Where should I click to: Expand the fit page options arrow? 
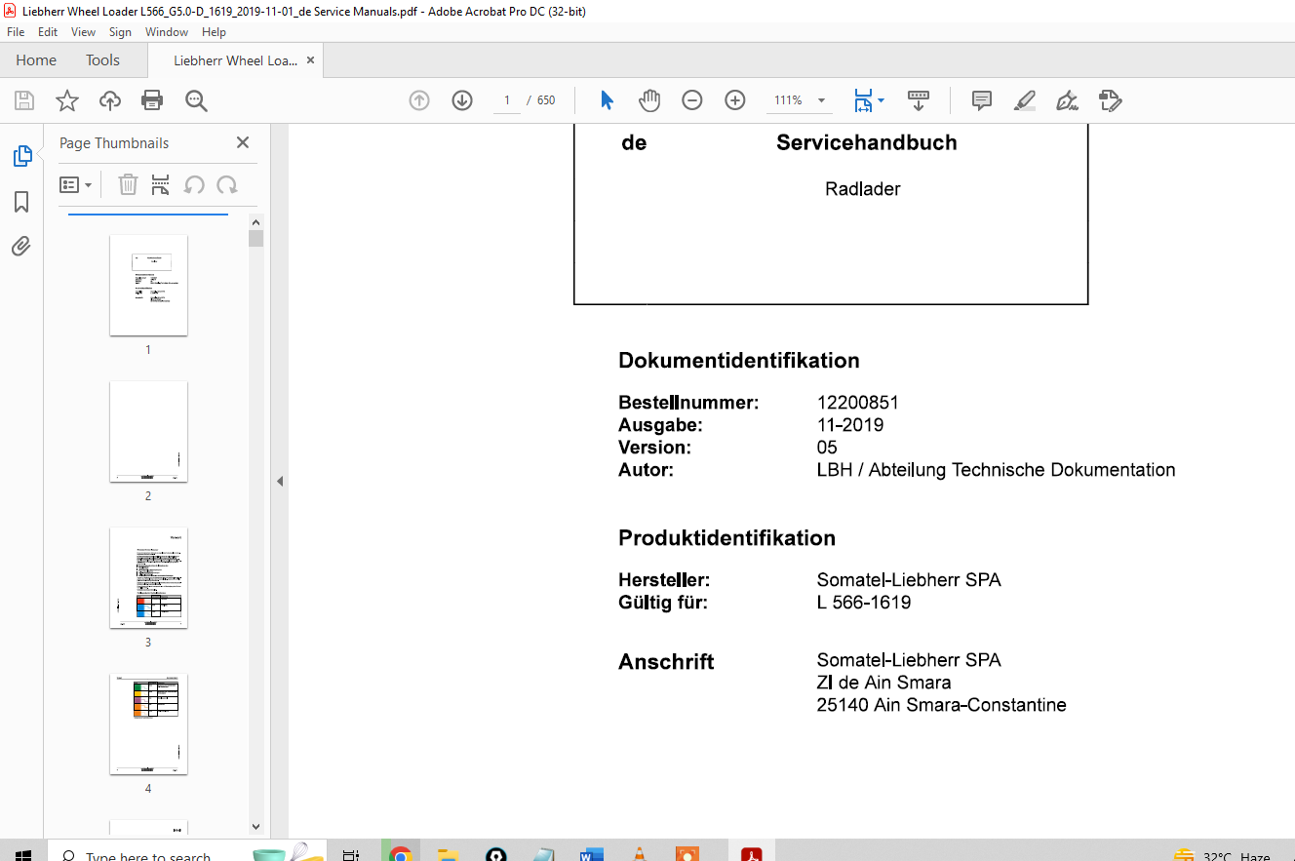click(881, 100)
